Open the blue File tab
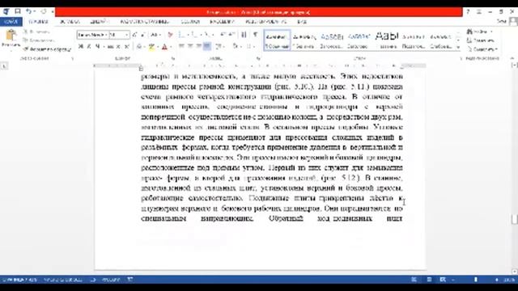Viewport: 518px width, 291px height. tap(11, 22)
